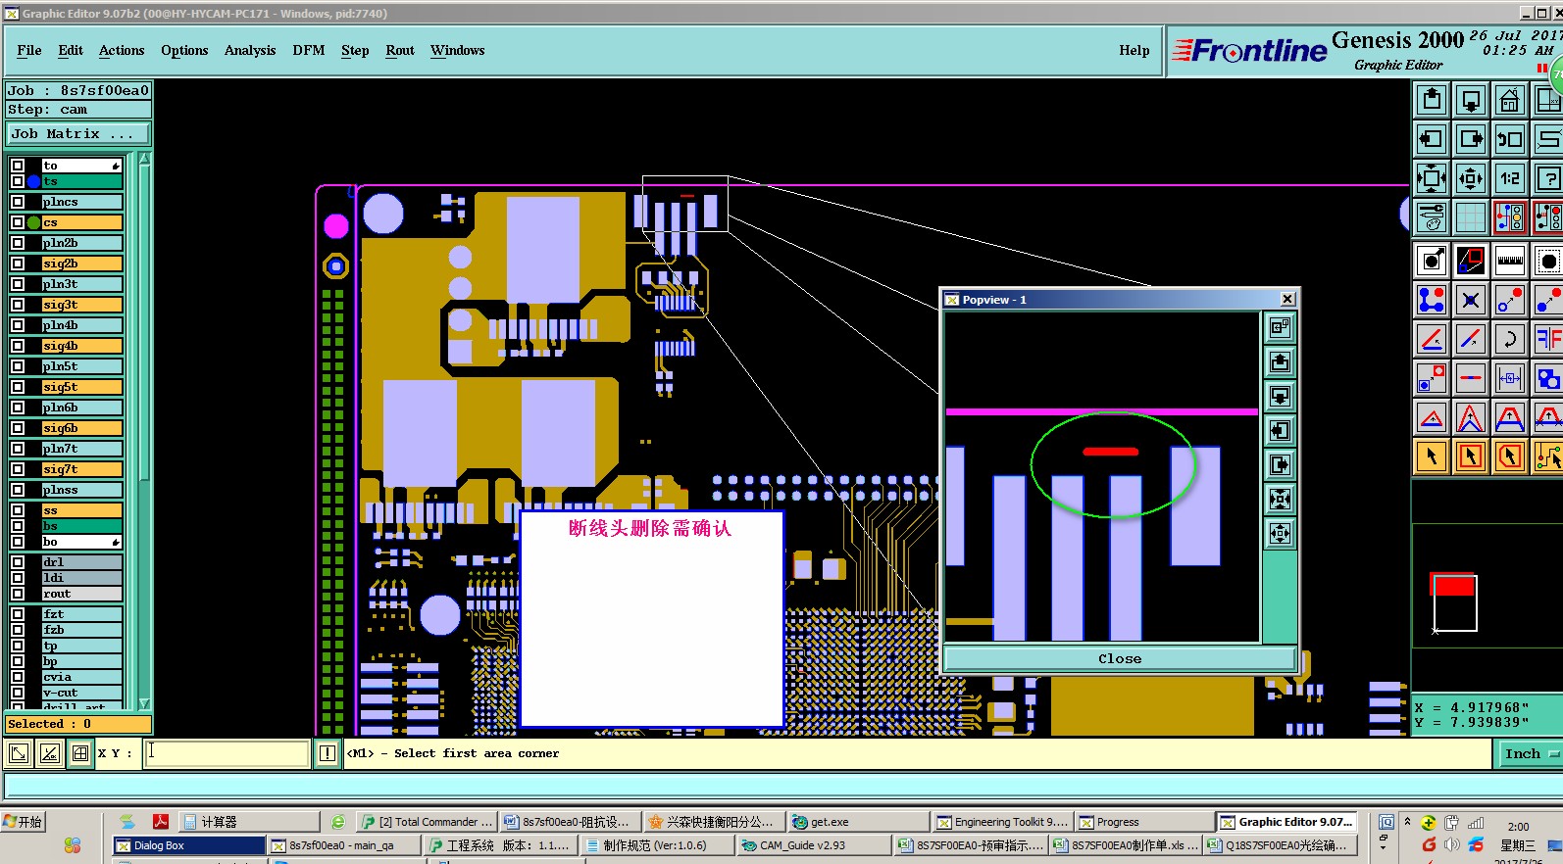Select the break line tool

1471,378
